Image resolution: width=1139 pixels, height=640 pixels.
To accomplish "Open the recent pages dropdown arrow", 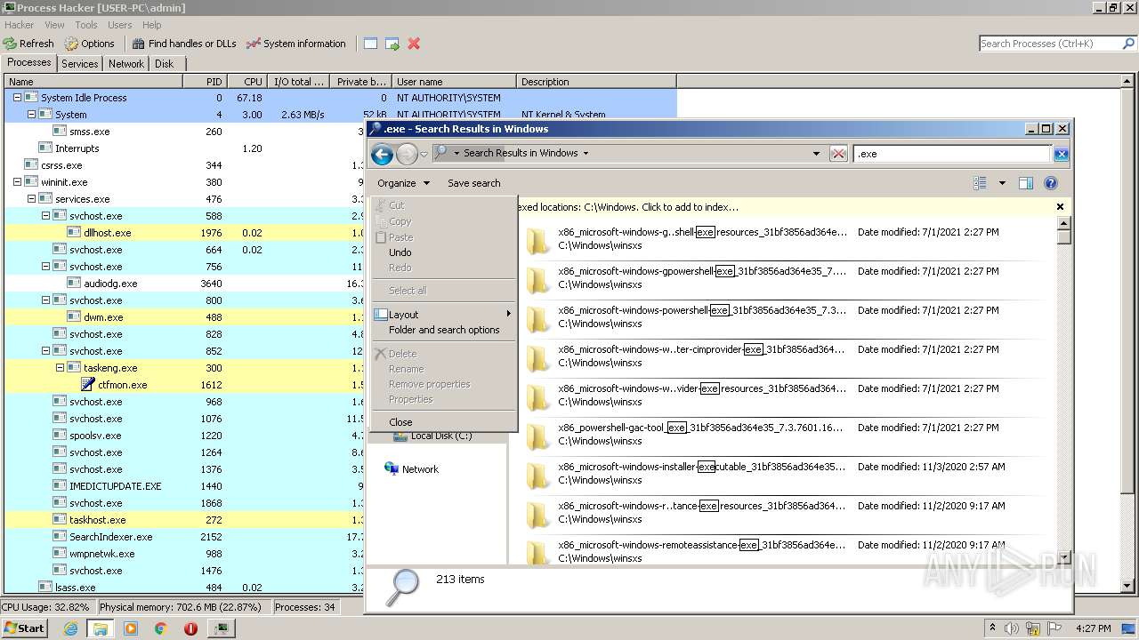I will [x=424, y=155].
